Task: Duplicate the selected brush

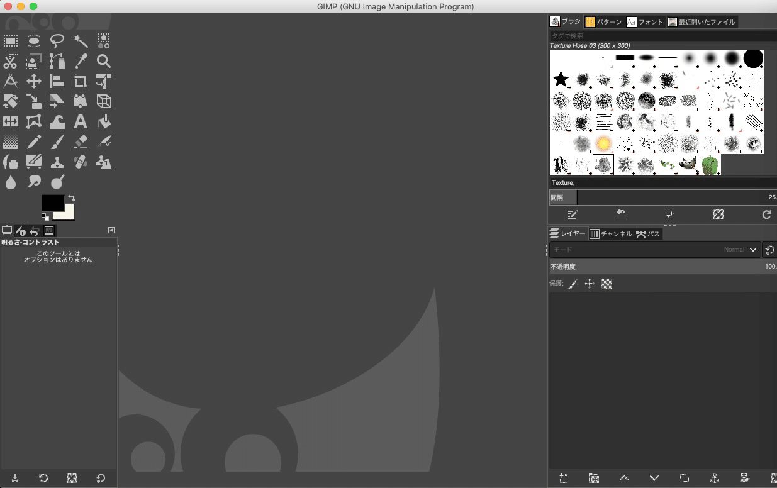Action: point(670,214)
